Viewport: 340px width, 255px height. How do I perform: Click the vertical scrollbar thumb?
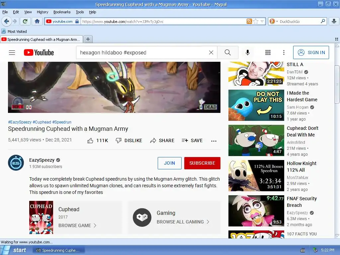(x=337, y=84)
